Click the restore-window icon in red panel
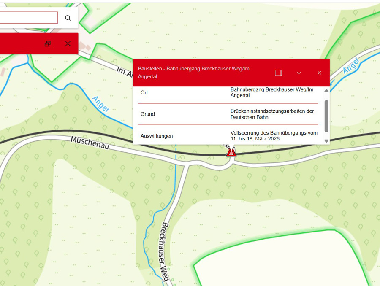 48,44
